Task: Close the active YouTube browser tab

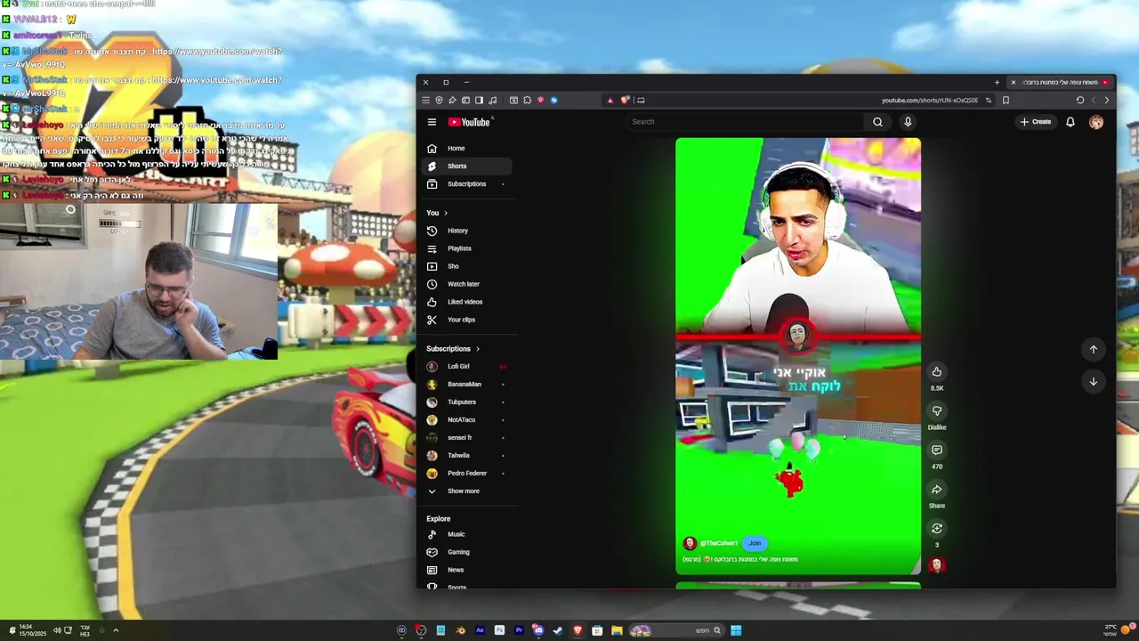Action: click(1013, 82)
